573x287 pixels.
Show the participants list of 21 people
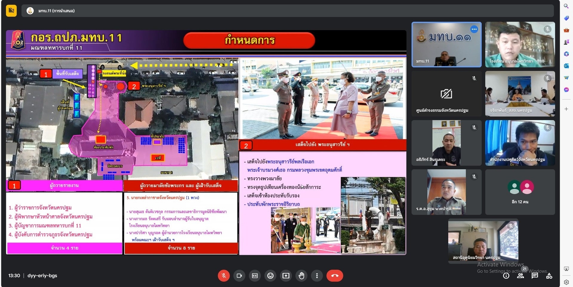[x=520, y=276]
